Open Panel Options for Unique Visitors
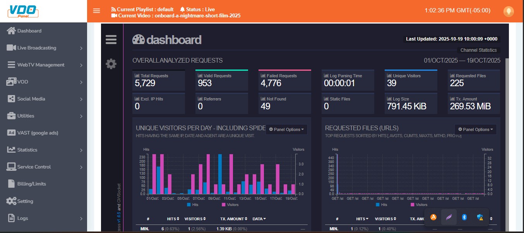 click(286, 129)
